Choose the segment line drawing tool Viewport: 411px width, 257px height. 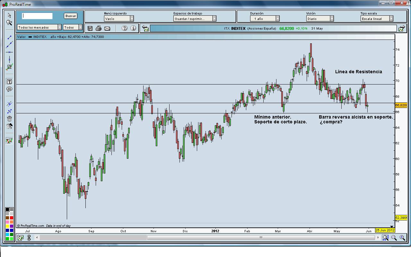click(9, 37)
